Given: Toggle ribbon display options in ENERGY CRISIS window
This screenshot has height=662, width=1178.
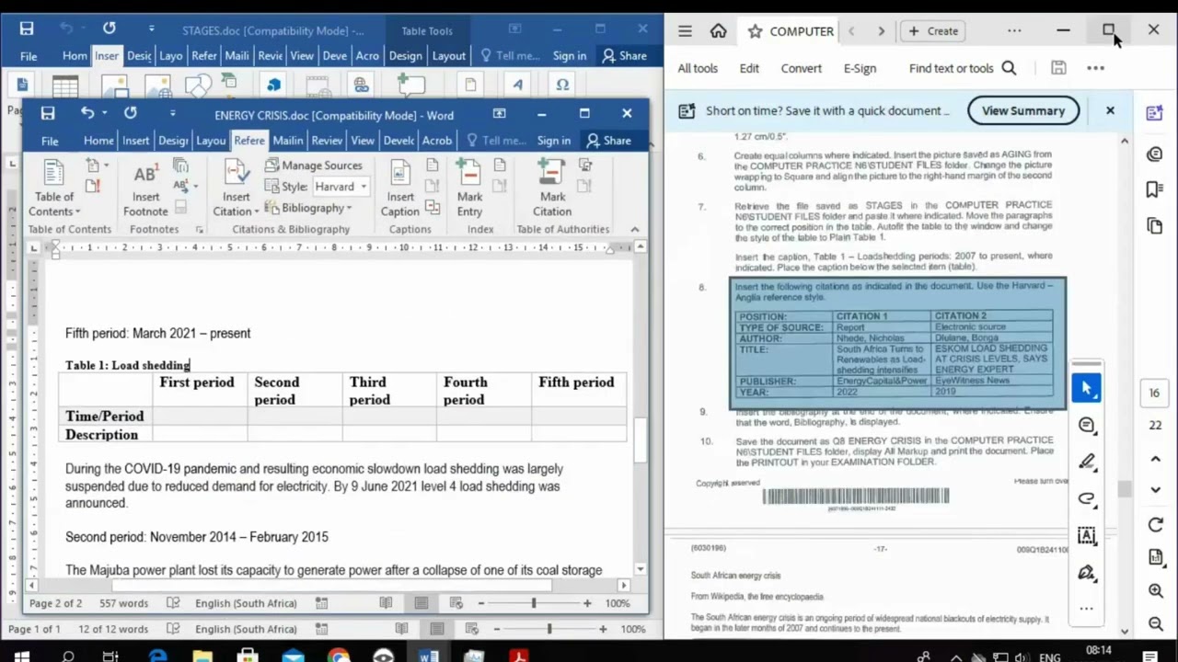Looking at the screenshot, I should click(499, 114).
